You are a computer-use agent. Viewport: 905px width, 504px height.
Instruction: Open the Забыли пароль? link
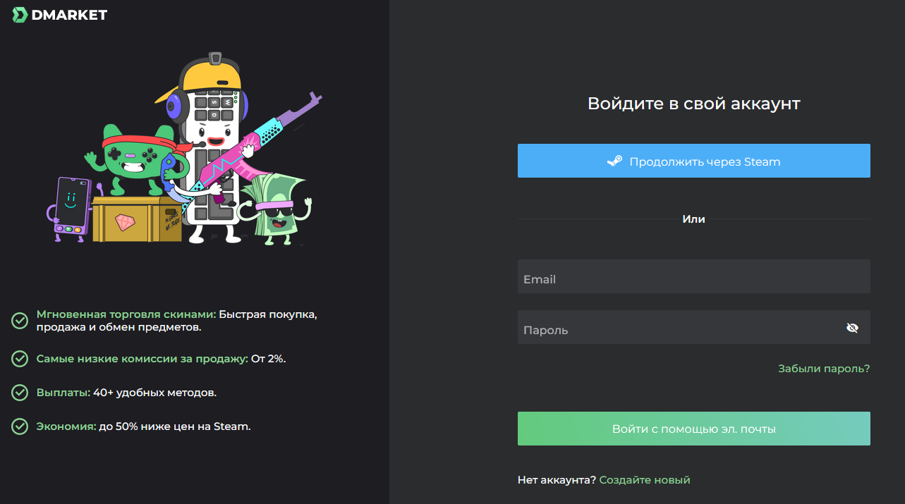pos(824,369)
